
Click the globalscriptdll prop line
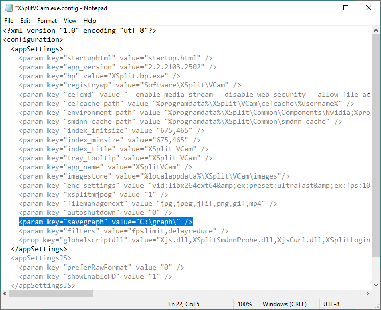195,240
